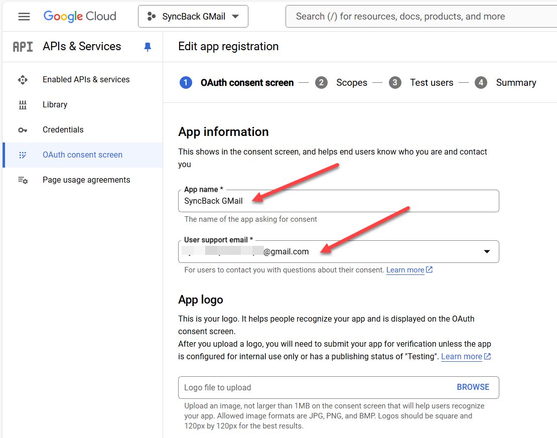This screenshot has width=557, height=438.
Task: Click BROWSE to upload a logo
Action: [473, 387]
